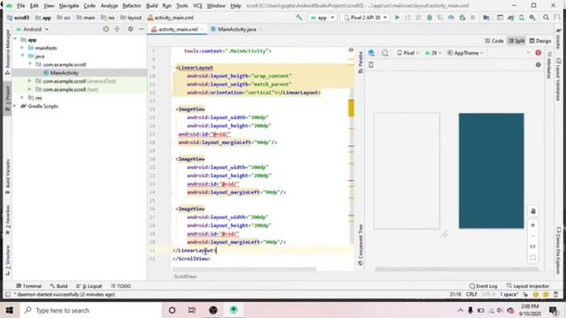Viewport: 566px width, 318px height.
Task: Open the Logcat tool window
Action: click(89, 286)
